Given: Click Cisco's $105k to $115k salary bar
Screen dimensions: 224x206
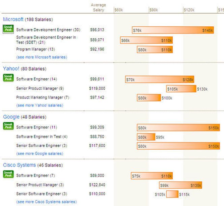Looking at the screenshot, I should (172, 194).
